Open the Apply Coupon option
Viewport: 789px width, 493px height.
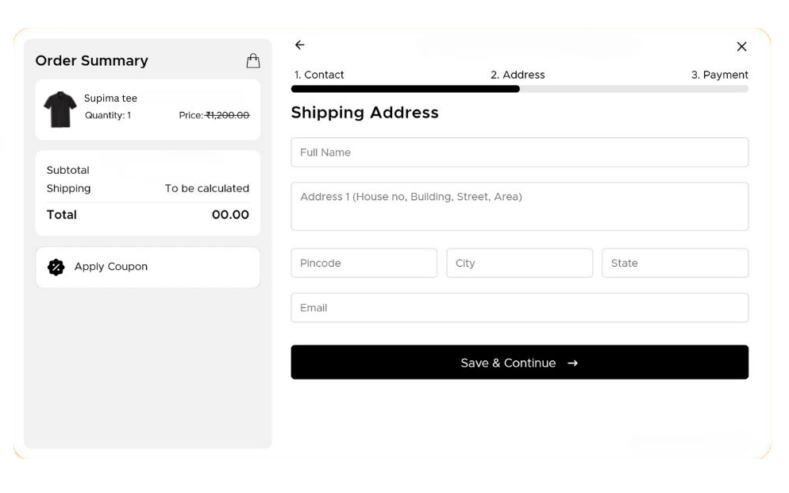click(x=148, y=267)
